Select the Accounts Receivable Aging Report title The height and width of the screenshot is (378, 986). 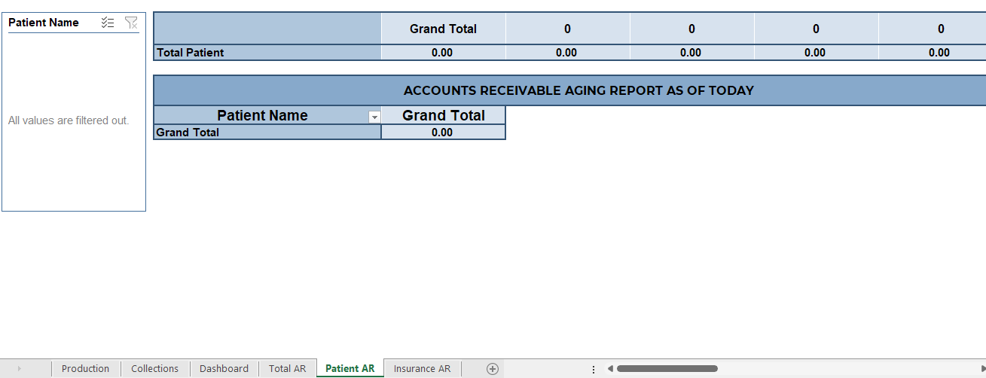coord(578,90)
